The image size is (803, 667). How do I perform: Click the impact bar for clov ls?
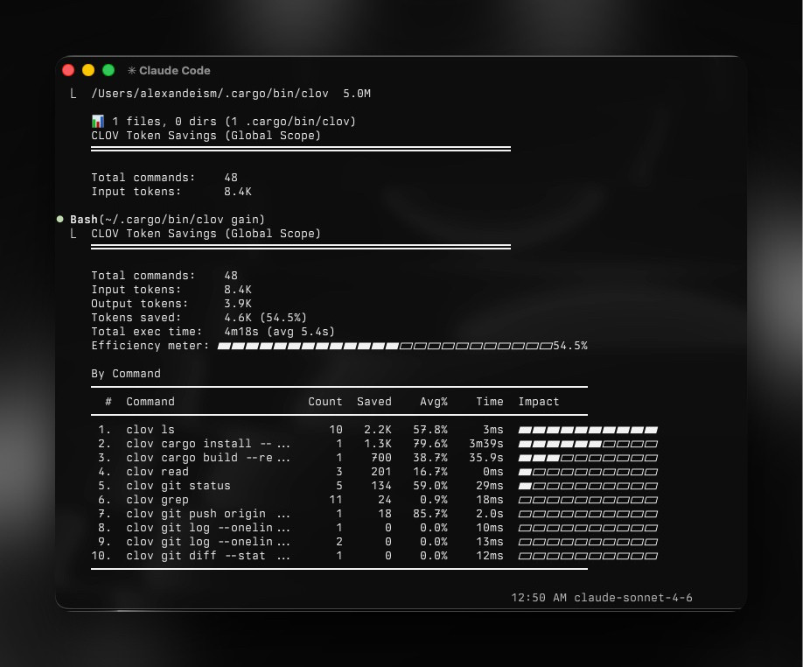(588, 430)
